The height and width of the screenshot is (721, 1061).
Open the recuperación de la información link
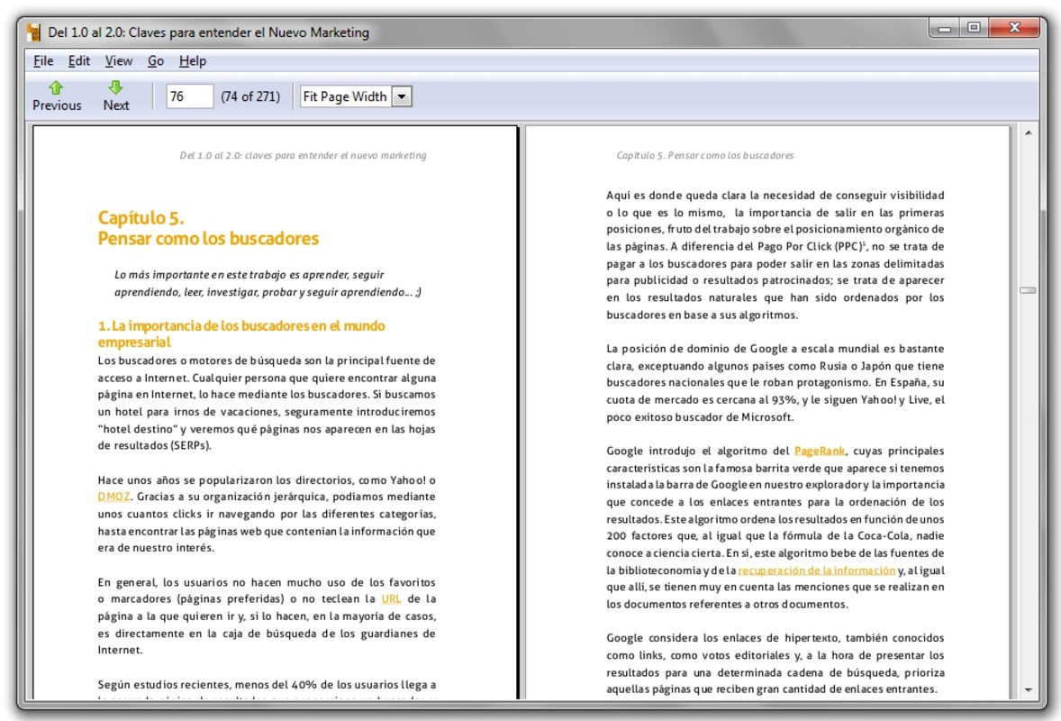pyautogui.click(x=817, y=570)
